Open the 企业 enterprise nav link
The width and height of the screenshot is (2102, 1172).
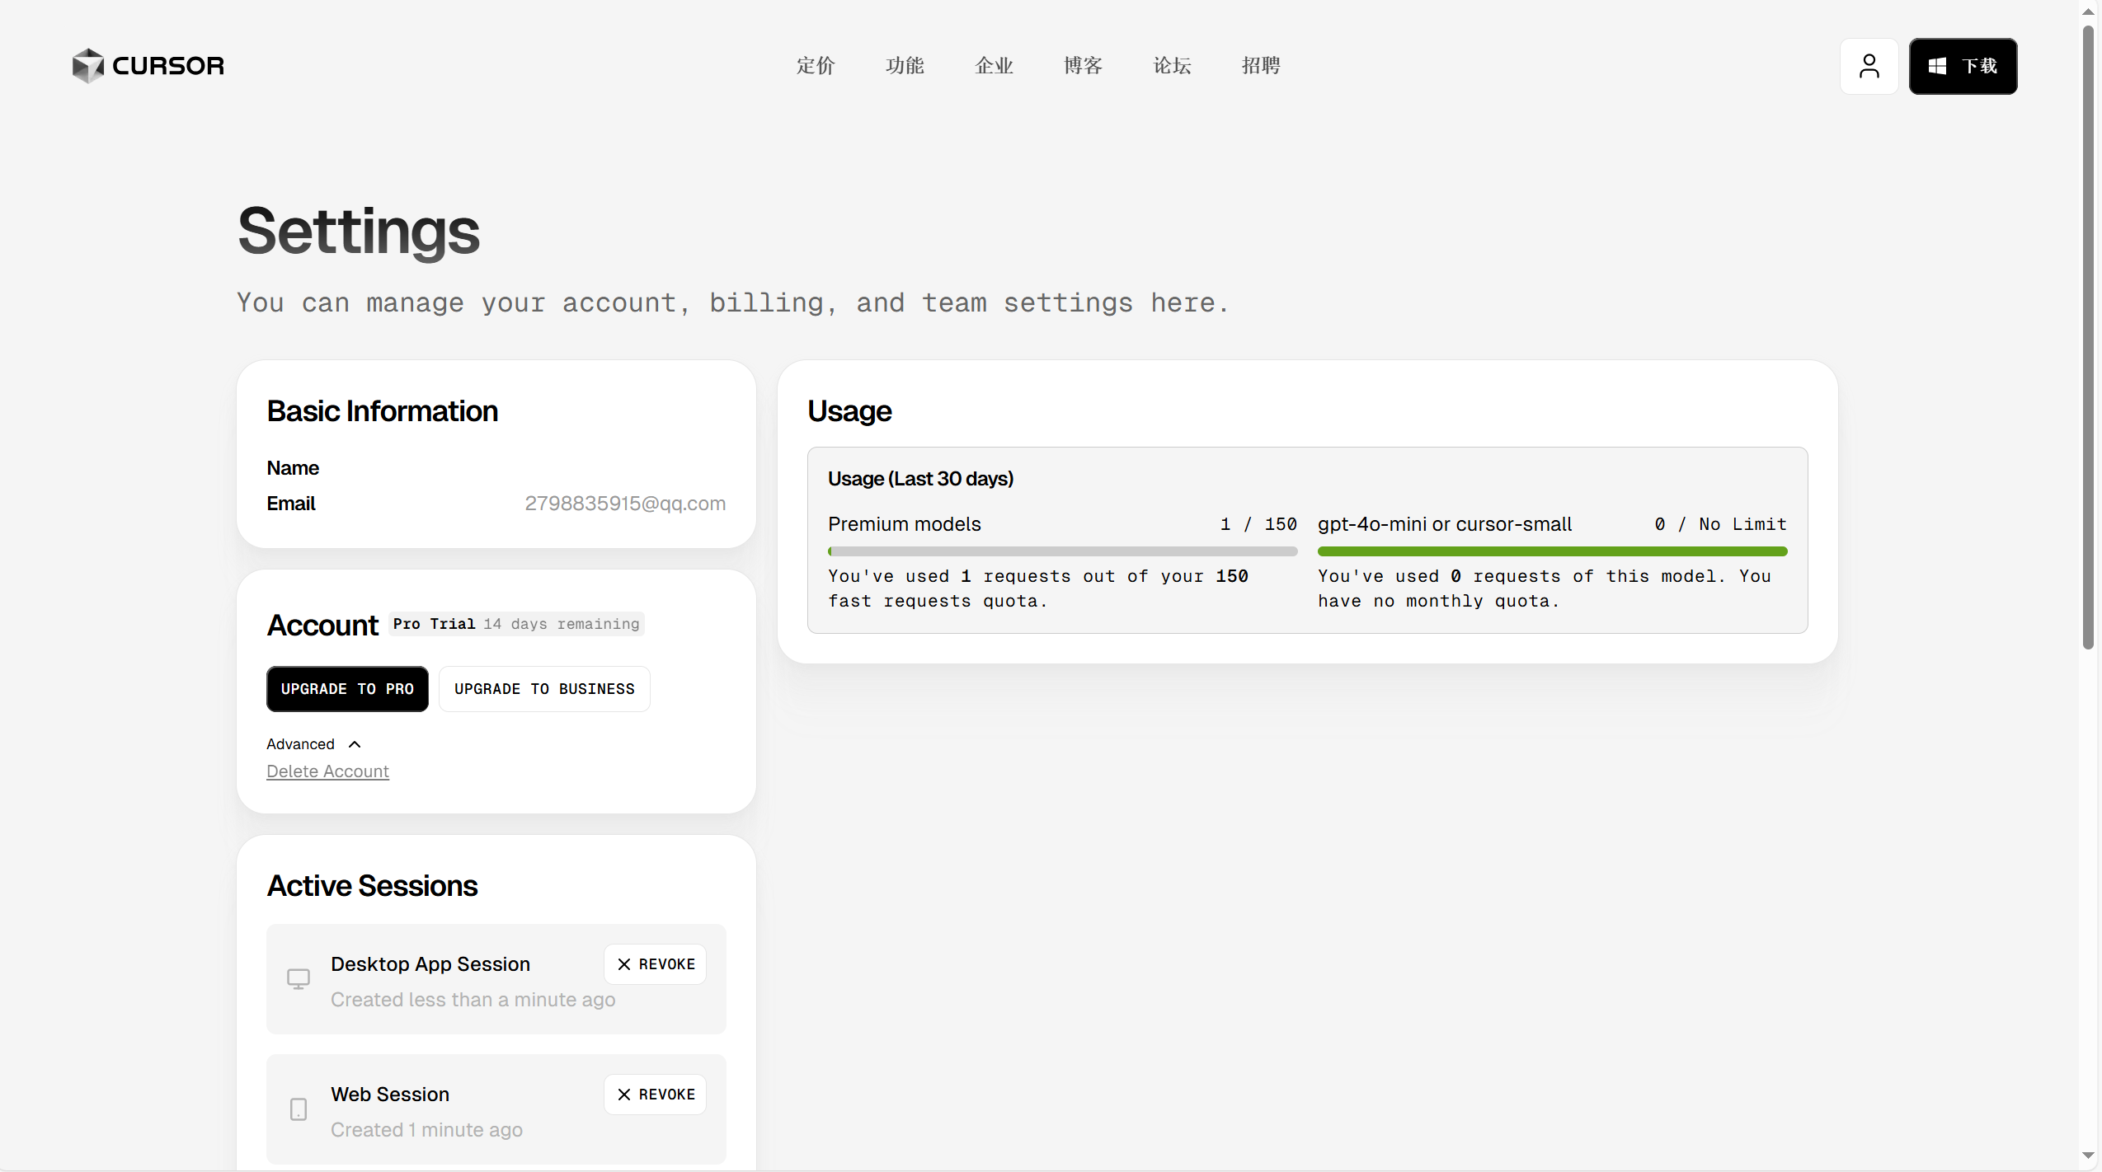[993, 66]
